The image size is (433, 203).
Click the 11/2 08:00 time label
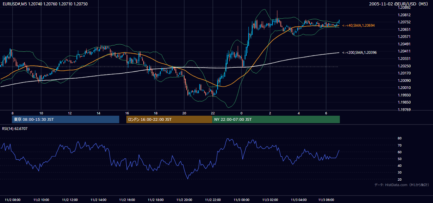(x=13, y=200)
